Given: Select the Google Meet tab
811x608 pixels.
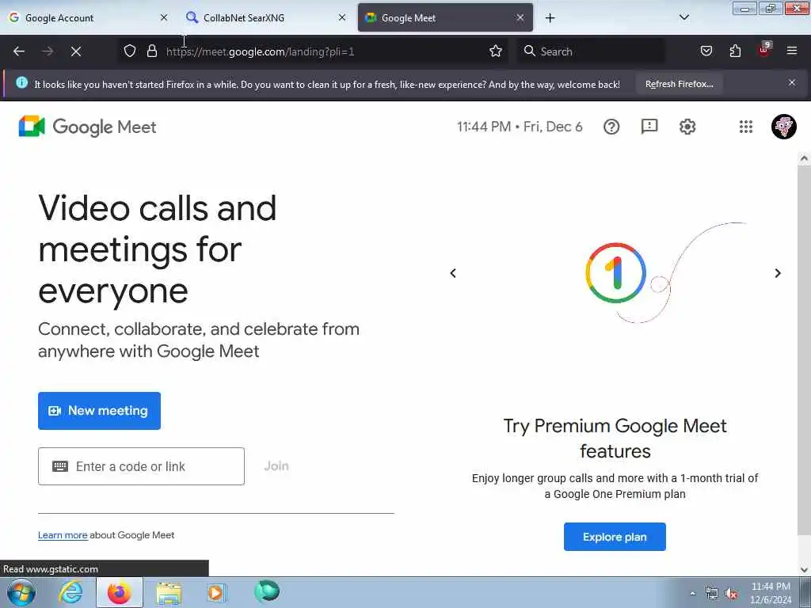Looking at the screenshot, I should pos(445,18).
